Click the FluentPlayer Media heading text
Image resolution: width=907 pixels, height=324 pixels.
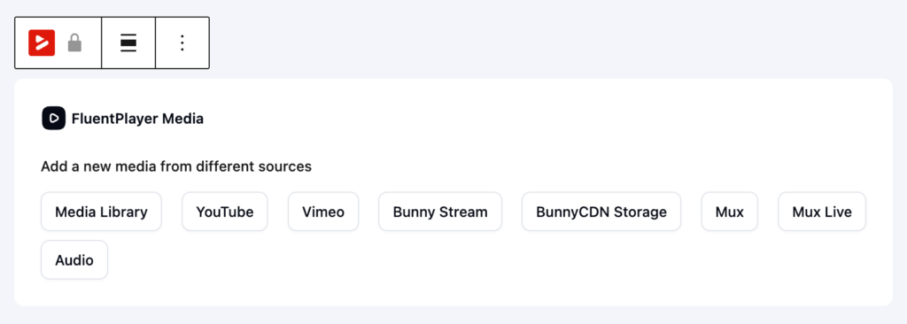[137, 120]
